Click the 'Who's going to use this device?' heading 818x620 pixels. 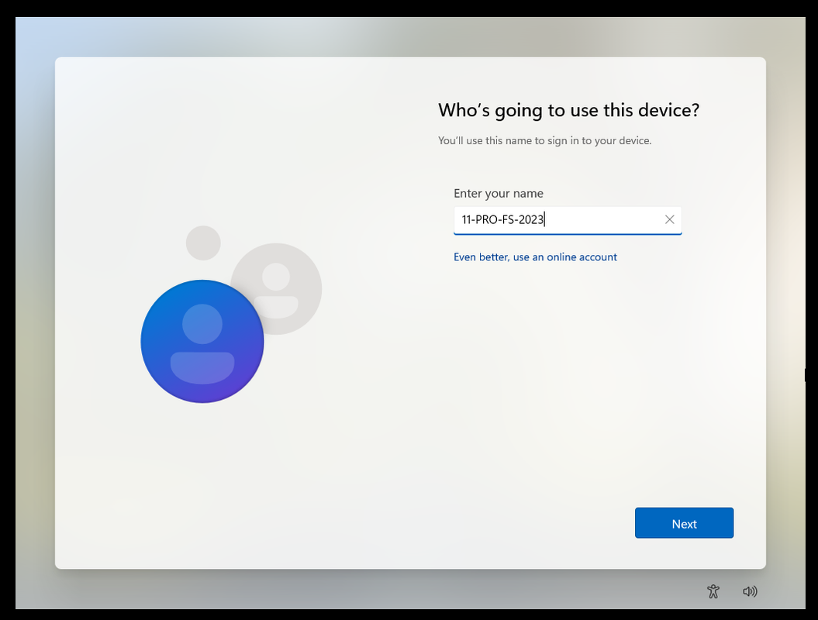click(x=568, y=111)
